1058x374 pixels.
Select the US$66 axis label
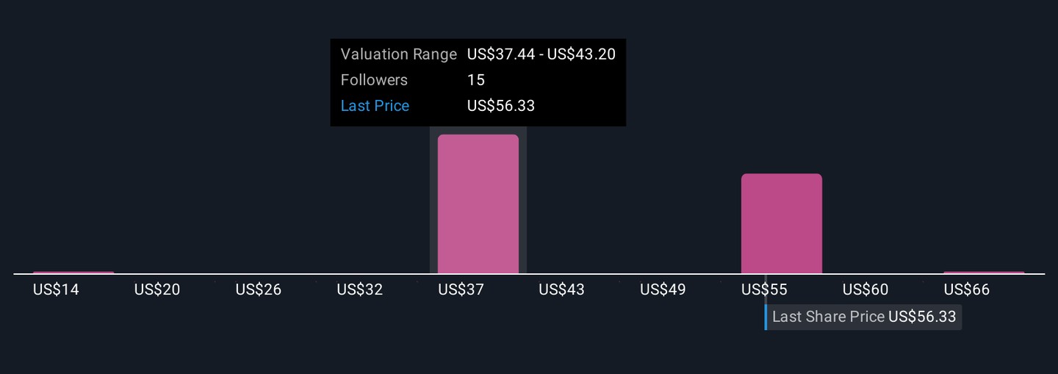[967, 290]
